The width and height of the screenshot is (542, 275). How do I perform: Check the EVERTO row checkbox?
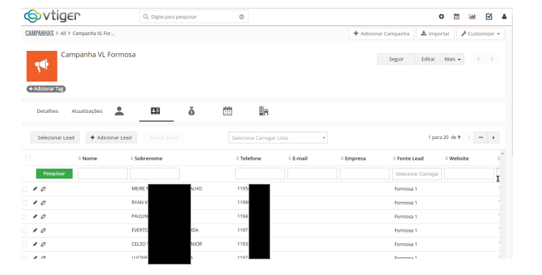(24, 231)
